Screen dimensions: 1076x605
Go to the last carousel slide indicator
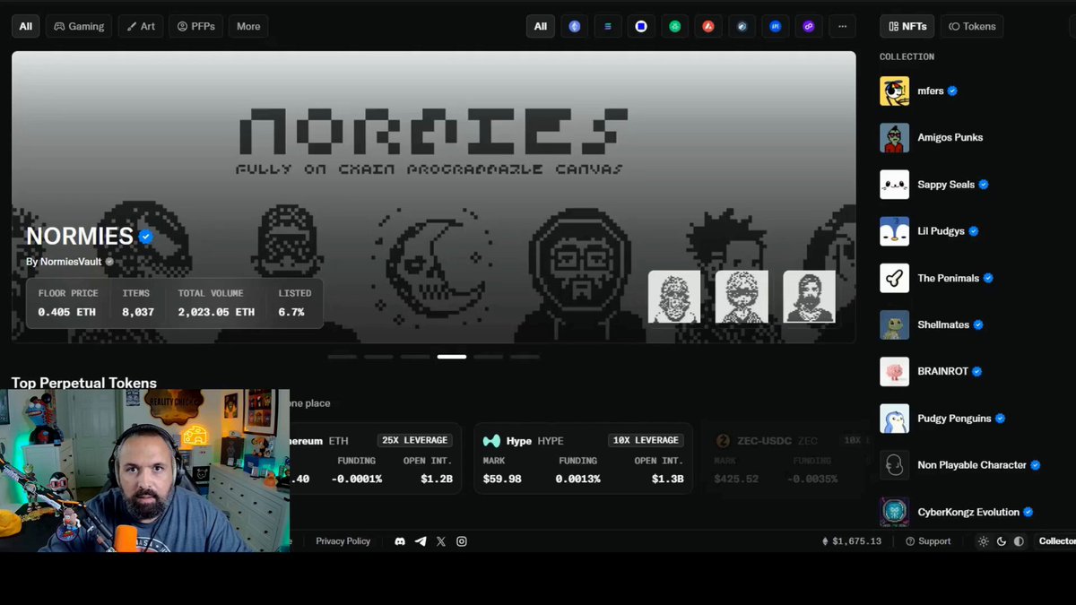coord(525,357)
